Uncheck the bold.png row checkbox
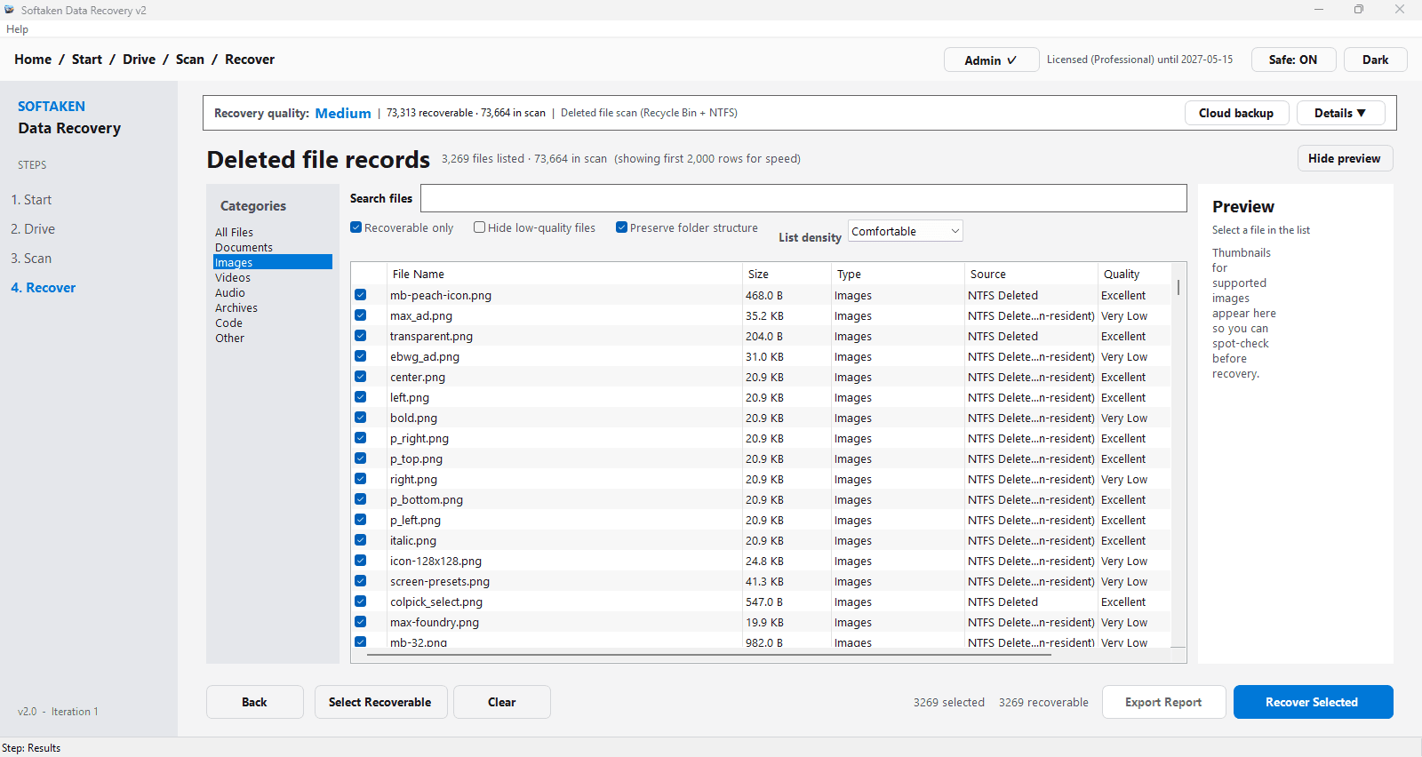 361,418
